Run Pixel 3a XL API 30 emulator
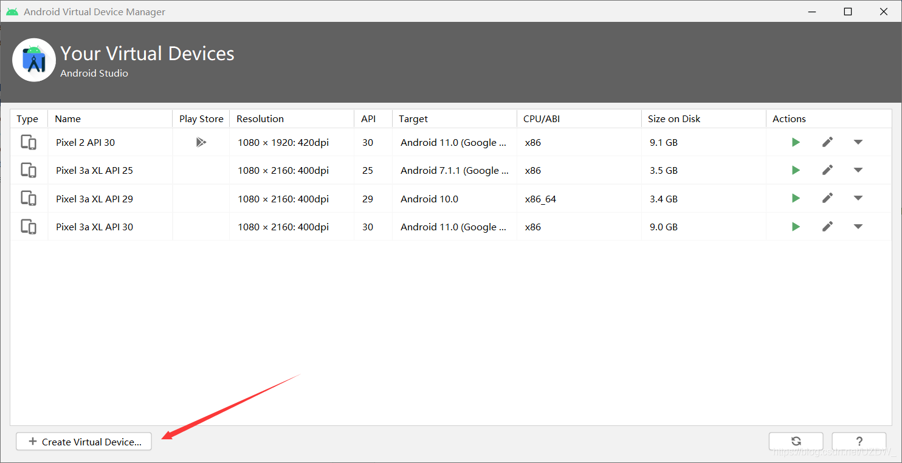The height and width of the screenshot is (463, 902). pyautogui.click(x=796, y=227)
